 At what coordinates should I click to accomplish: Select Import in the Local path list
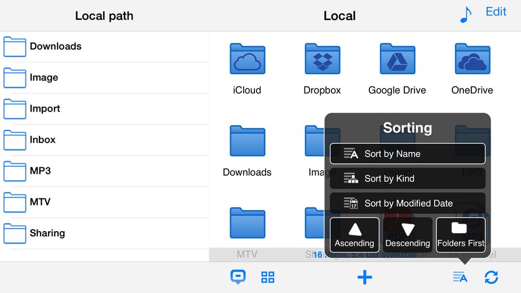[104, 109]
